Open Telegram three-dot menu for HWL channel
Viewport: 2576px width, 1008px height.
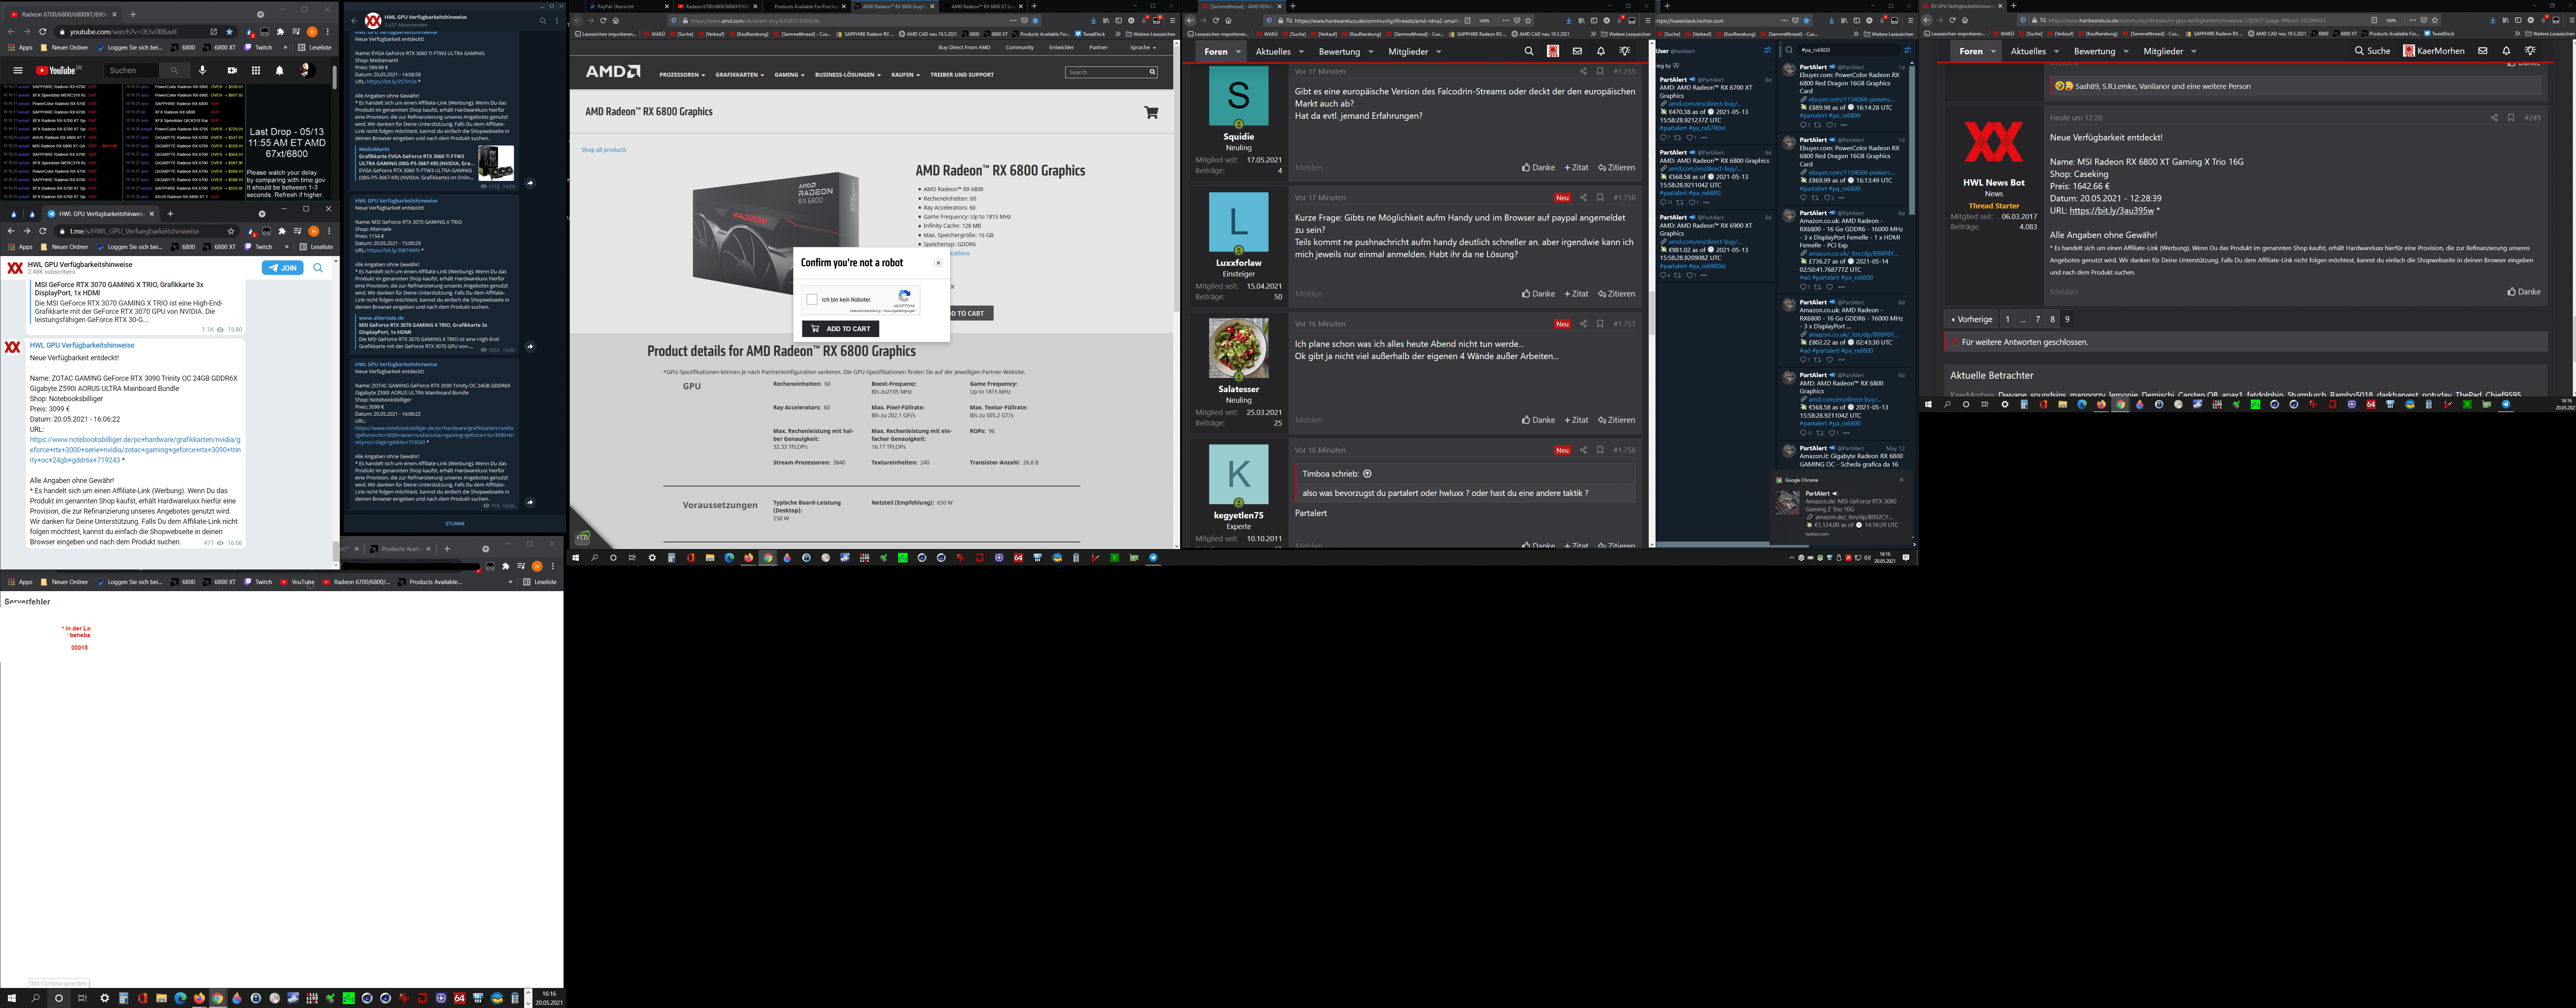pos(557,20)
